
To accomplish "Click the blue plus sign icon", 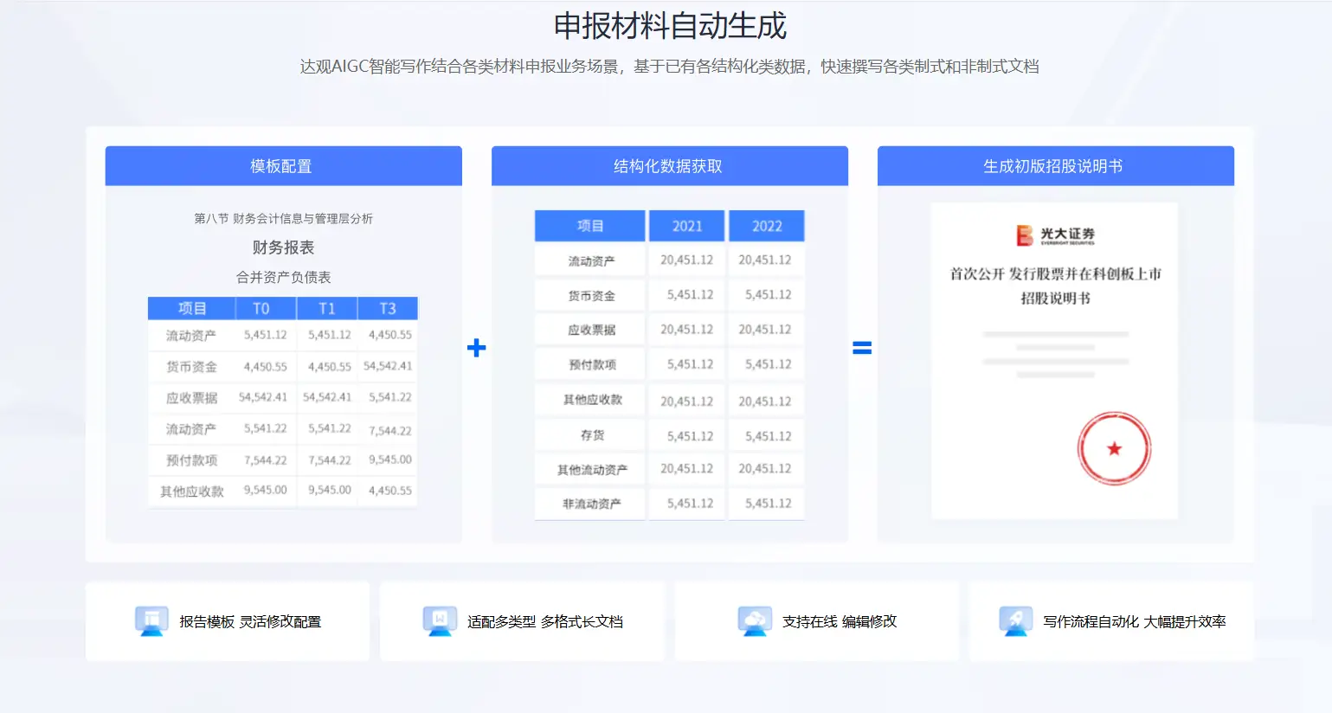I will 476,348.
